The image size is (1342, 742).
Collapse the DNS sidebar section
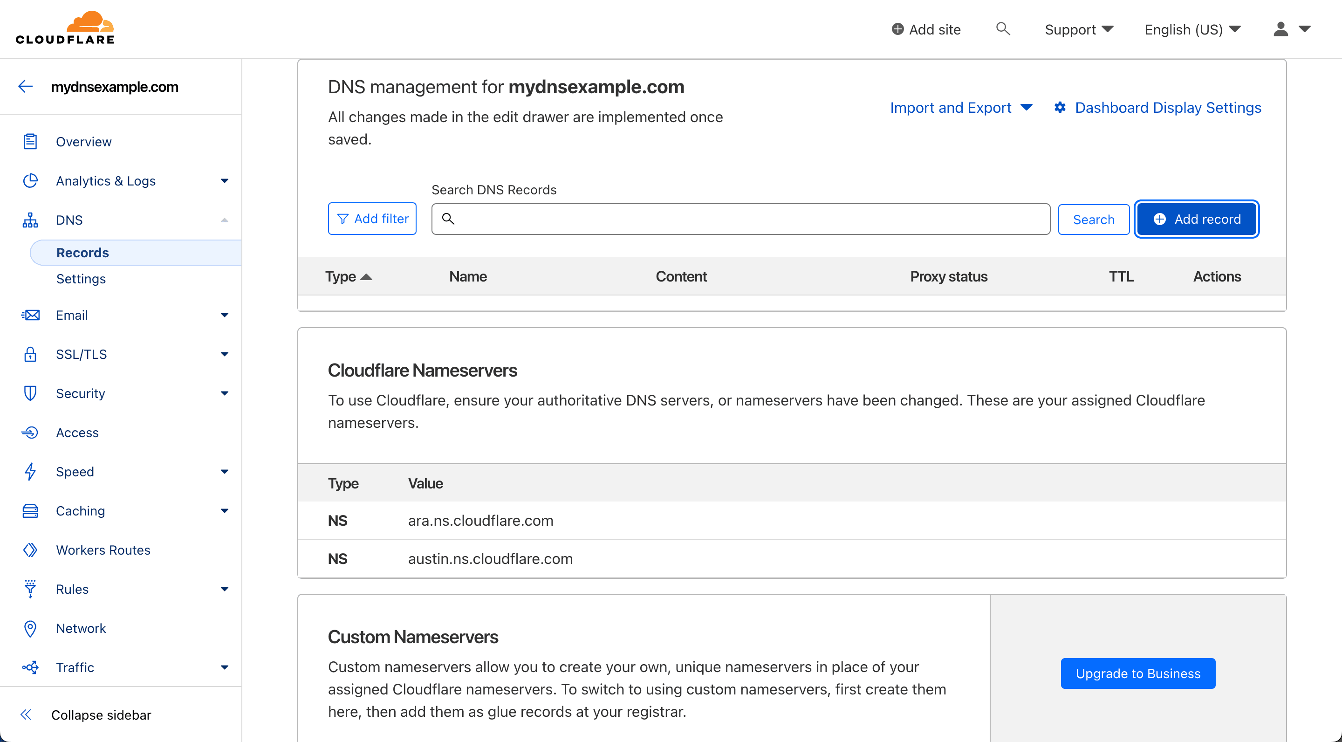[225, 220]
